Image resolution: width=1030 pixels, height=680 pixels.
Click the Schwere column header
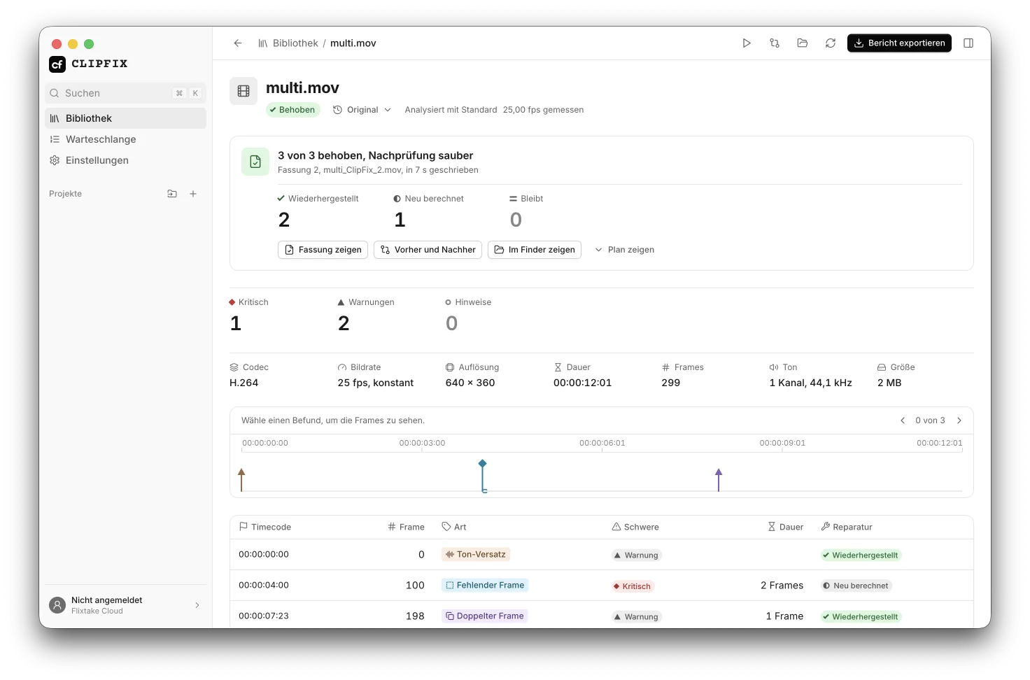(x=635, y=527)
